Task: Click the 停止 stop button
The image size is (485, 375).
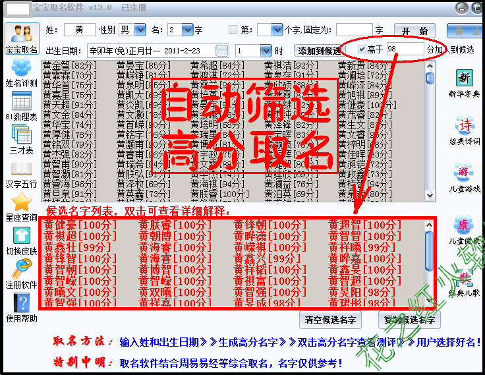Action: click(465, 31)
